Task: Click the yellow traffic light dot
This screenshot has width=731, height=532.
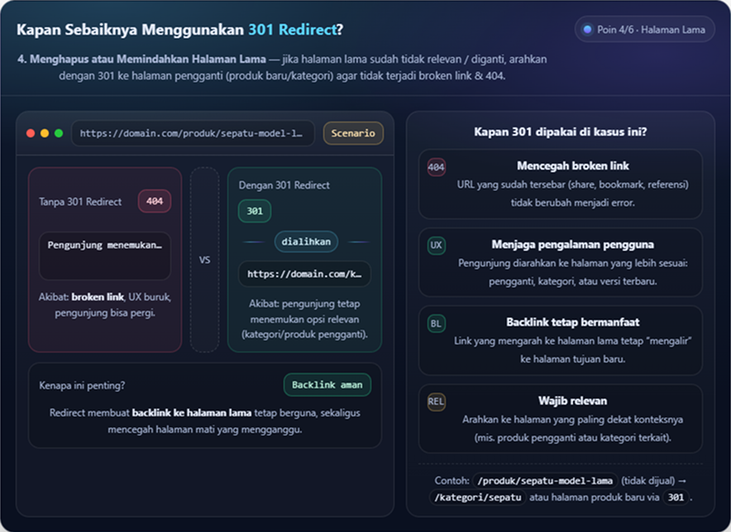Action: (x=46, y=133)
